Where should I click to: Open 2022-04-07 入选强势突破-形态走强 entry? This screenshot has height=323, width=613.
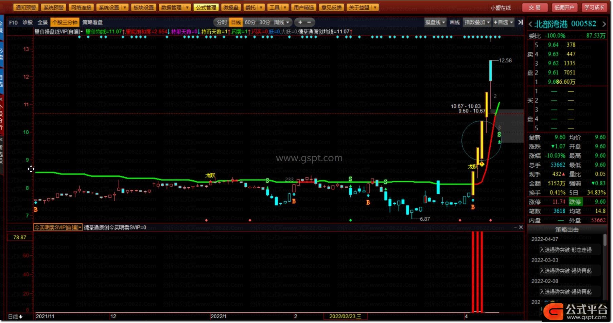point(565,250)
